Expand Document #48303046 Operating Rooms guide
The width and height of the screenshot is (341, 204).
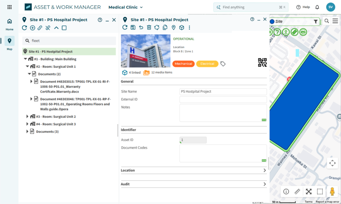31,99
